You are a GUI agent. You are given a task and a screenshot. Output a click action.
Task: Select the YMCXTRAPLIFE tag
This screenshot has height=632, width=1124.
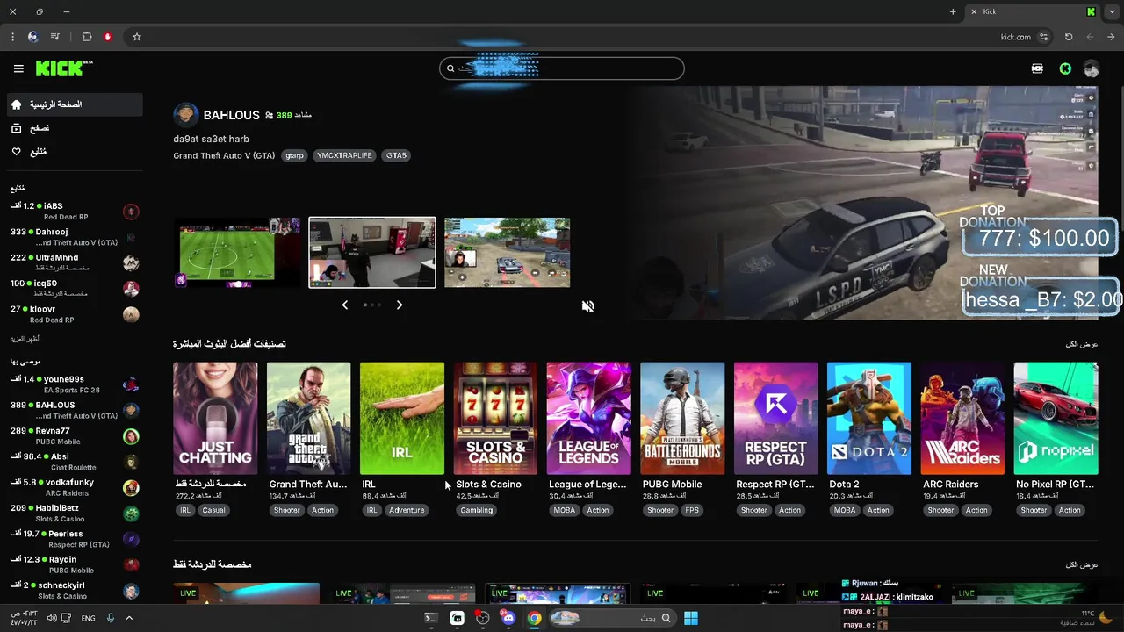point(344,155)
